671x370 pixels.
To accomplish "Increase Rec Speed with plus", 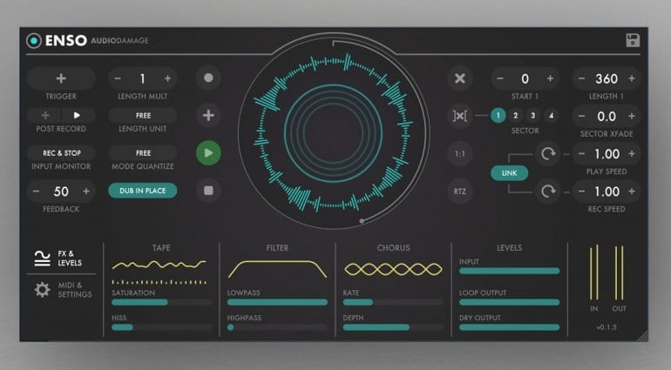I will click(x=632, y=192).
